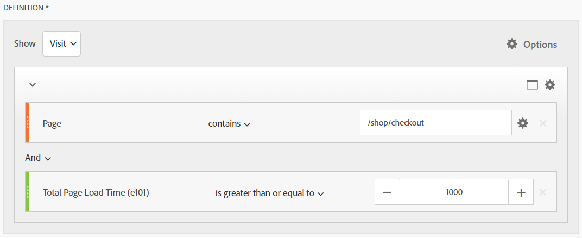Select the Page dimension label

52,124
